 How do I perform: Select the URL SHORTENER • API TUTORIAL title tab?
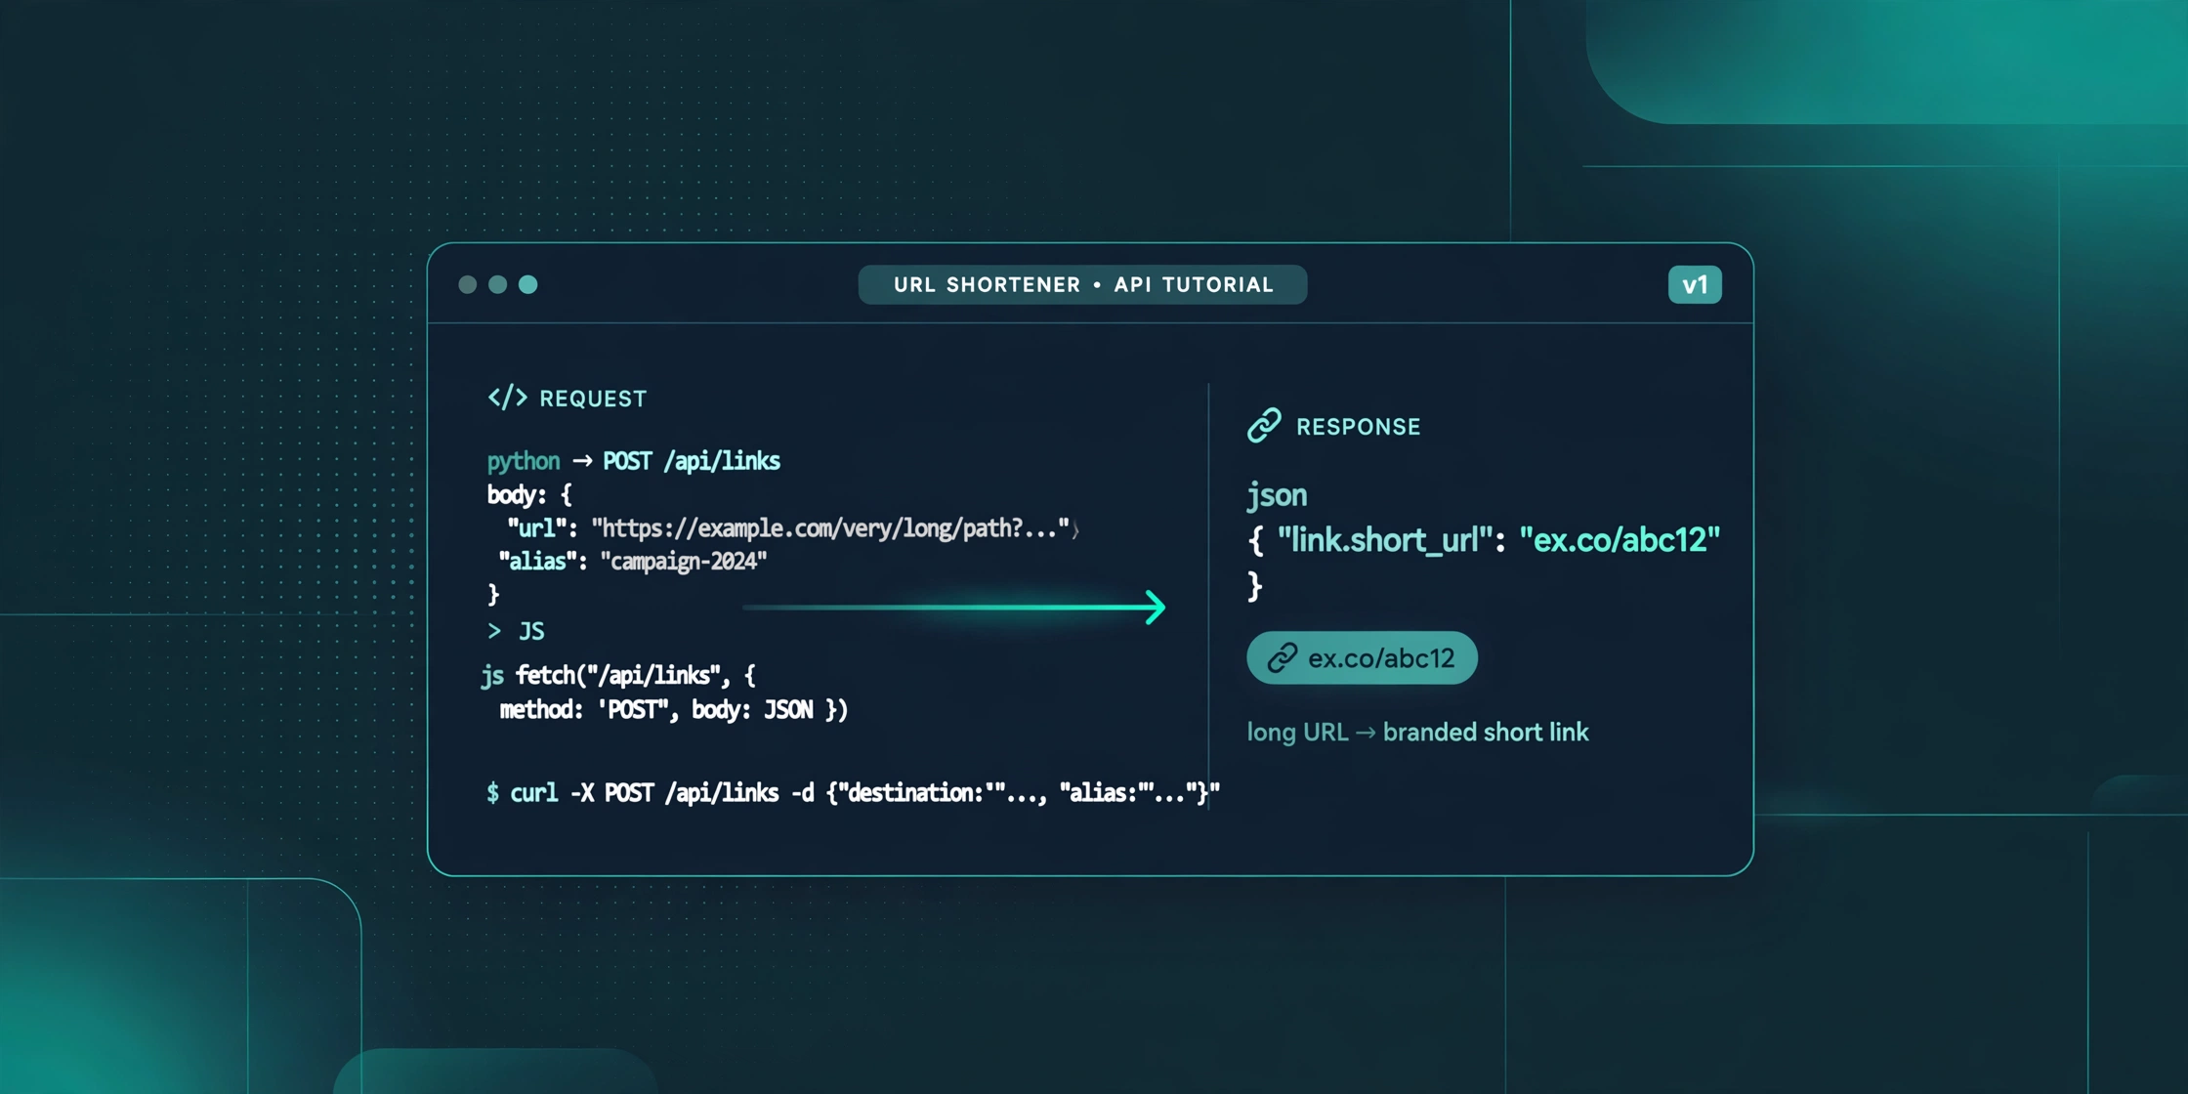[x=1082, y=284]
